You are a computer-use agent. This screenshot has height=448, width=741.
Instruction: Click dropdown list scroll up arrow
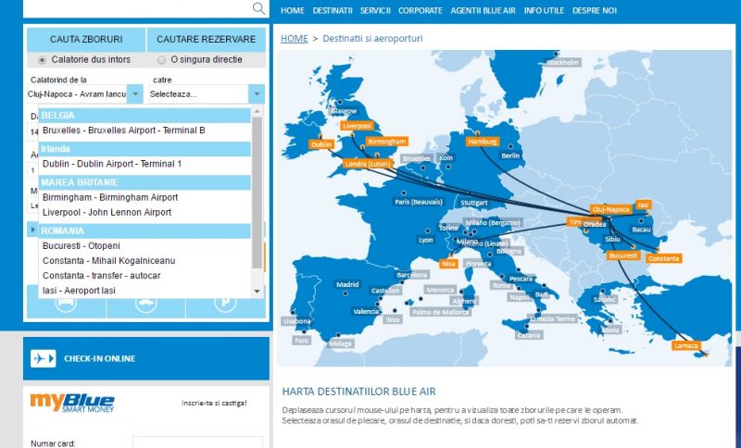click(x=257, y=112)
